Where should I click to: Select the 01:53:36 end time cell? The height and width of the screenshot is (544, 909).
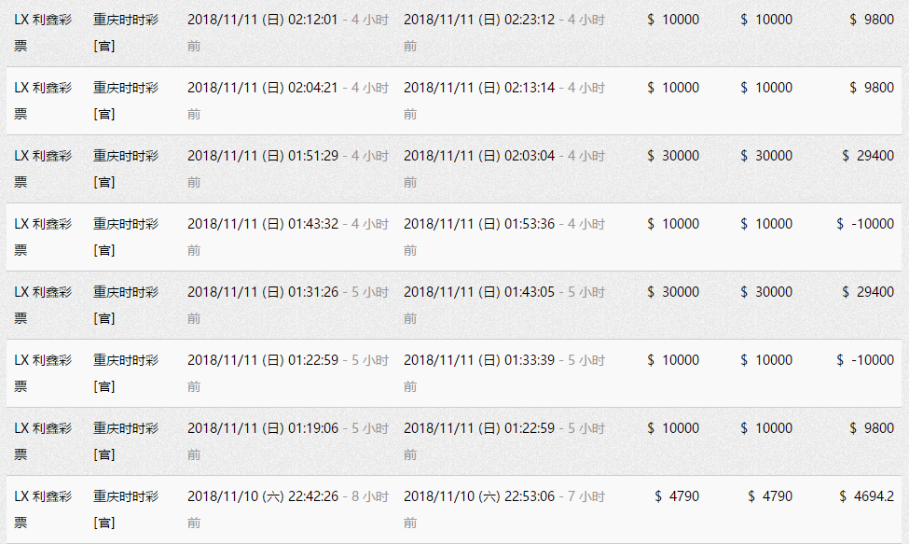(479, 224)
